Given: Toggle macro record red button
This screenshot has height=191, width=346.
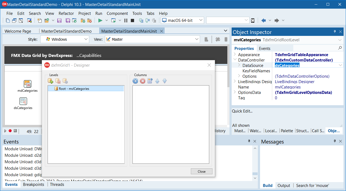Looking at the screenshot, I should [x=10, y=131].
